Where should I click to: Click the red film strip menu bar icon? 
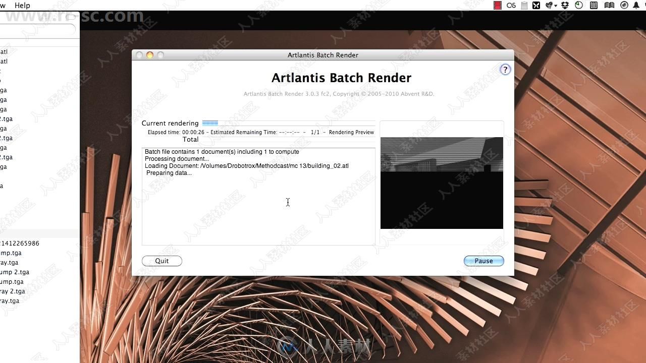(x=498, y=6)
